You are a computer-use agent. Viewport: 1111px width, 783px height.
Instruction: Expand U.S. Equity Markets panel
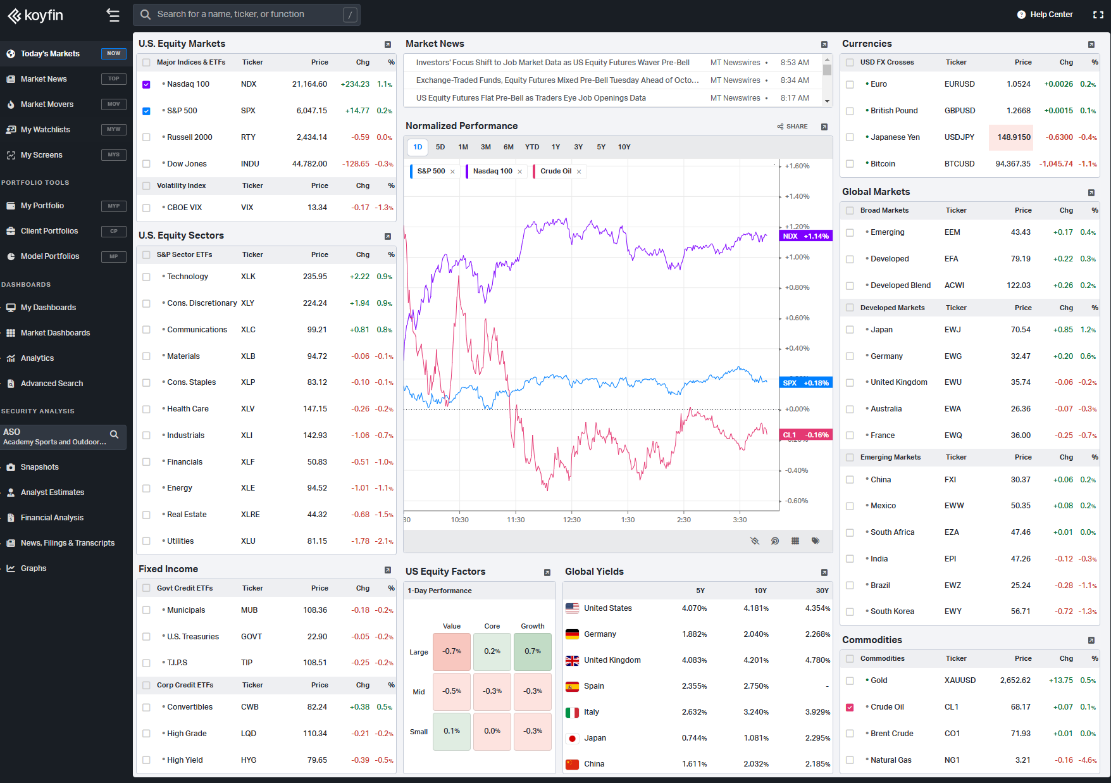point(388,44)
